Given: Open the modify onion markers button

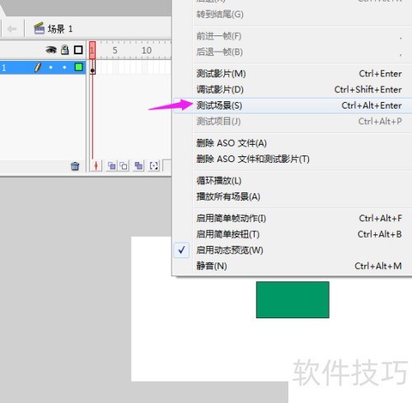Looking at the screenshot, I should (x=154, y=166).
